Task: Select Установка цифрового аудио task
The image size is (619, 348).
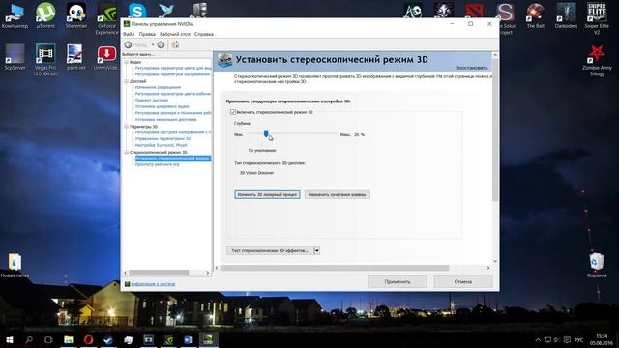Action: pyautogui.click(x=162, y=106)
